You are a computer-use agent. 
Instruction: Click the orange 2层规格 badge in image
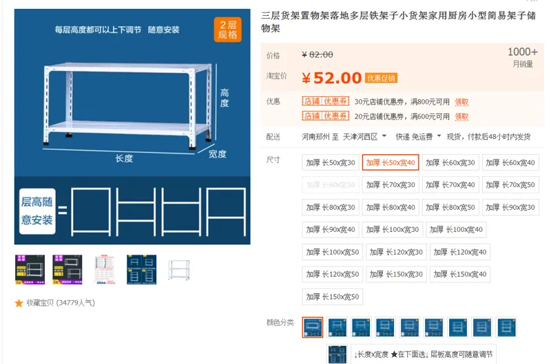(228, 30)
